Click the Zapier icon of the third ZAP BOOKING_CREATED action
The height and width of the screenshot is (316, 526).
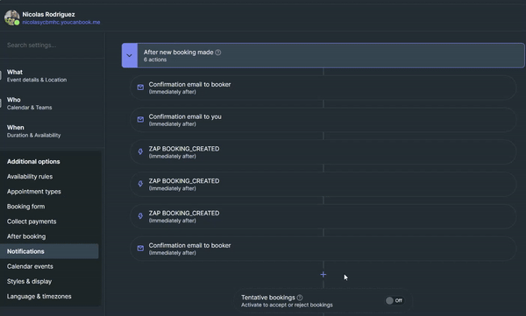(140, 216)
